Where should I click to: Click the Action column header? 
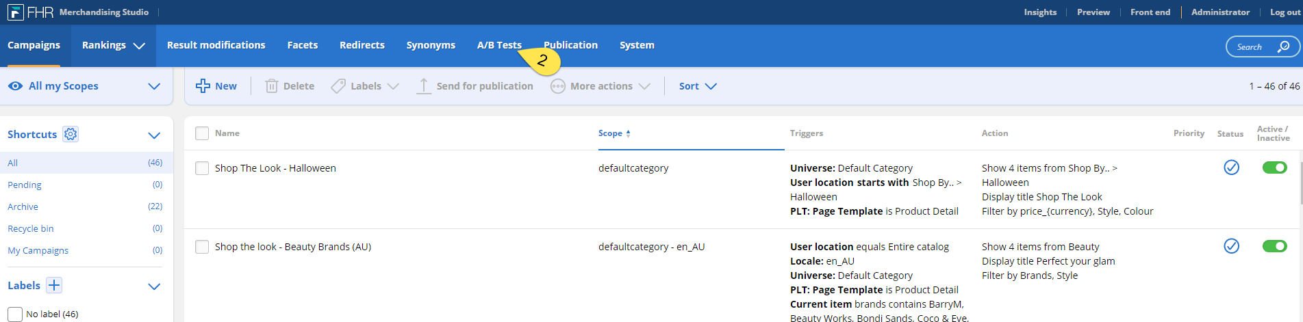tap(995, 133)
